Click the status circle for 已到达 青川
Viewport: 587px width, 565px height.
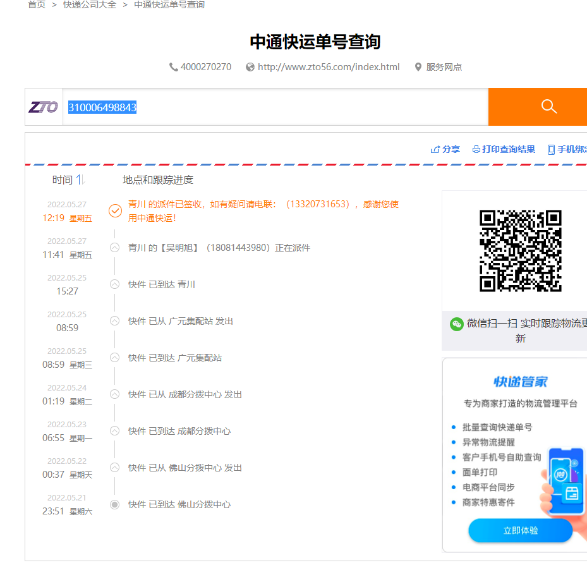coord(114,284)
